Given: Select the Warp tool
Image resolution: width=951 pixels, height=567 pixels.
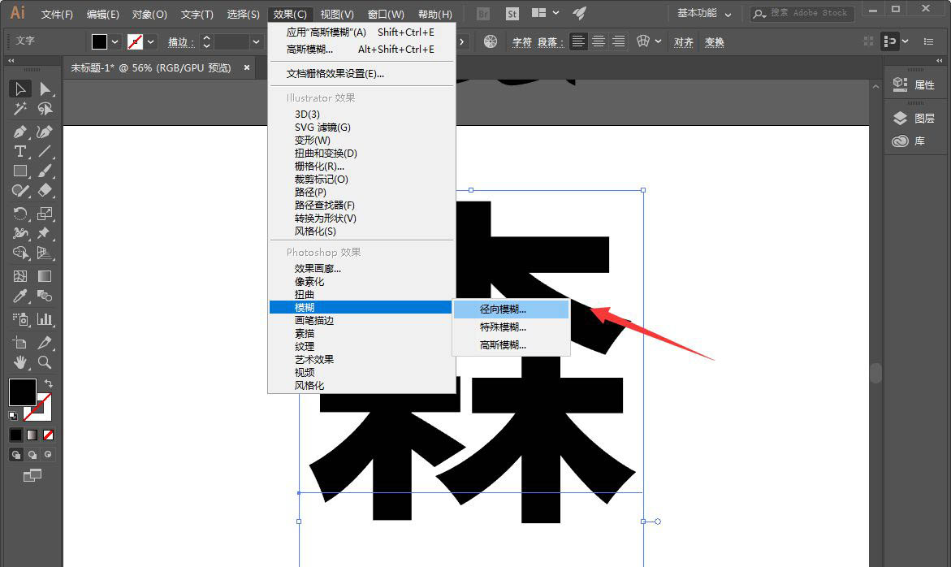Looking at the screenshot, I should point(20,233).
